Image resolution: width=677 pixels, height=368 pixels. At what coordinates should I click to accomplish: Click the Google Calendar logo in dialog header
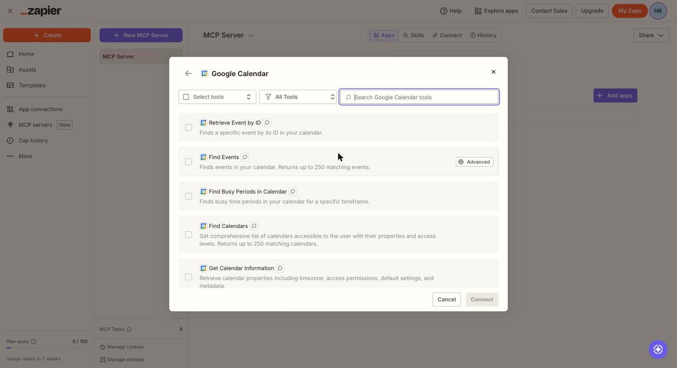point(205,73)
